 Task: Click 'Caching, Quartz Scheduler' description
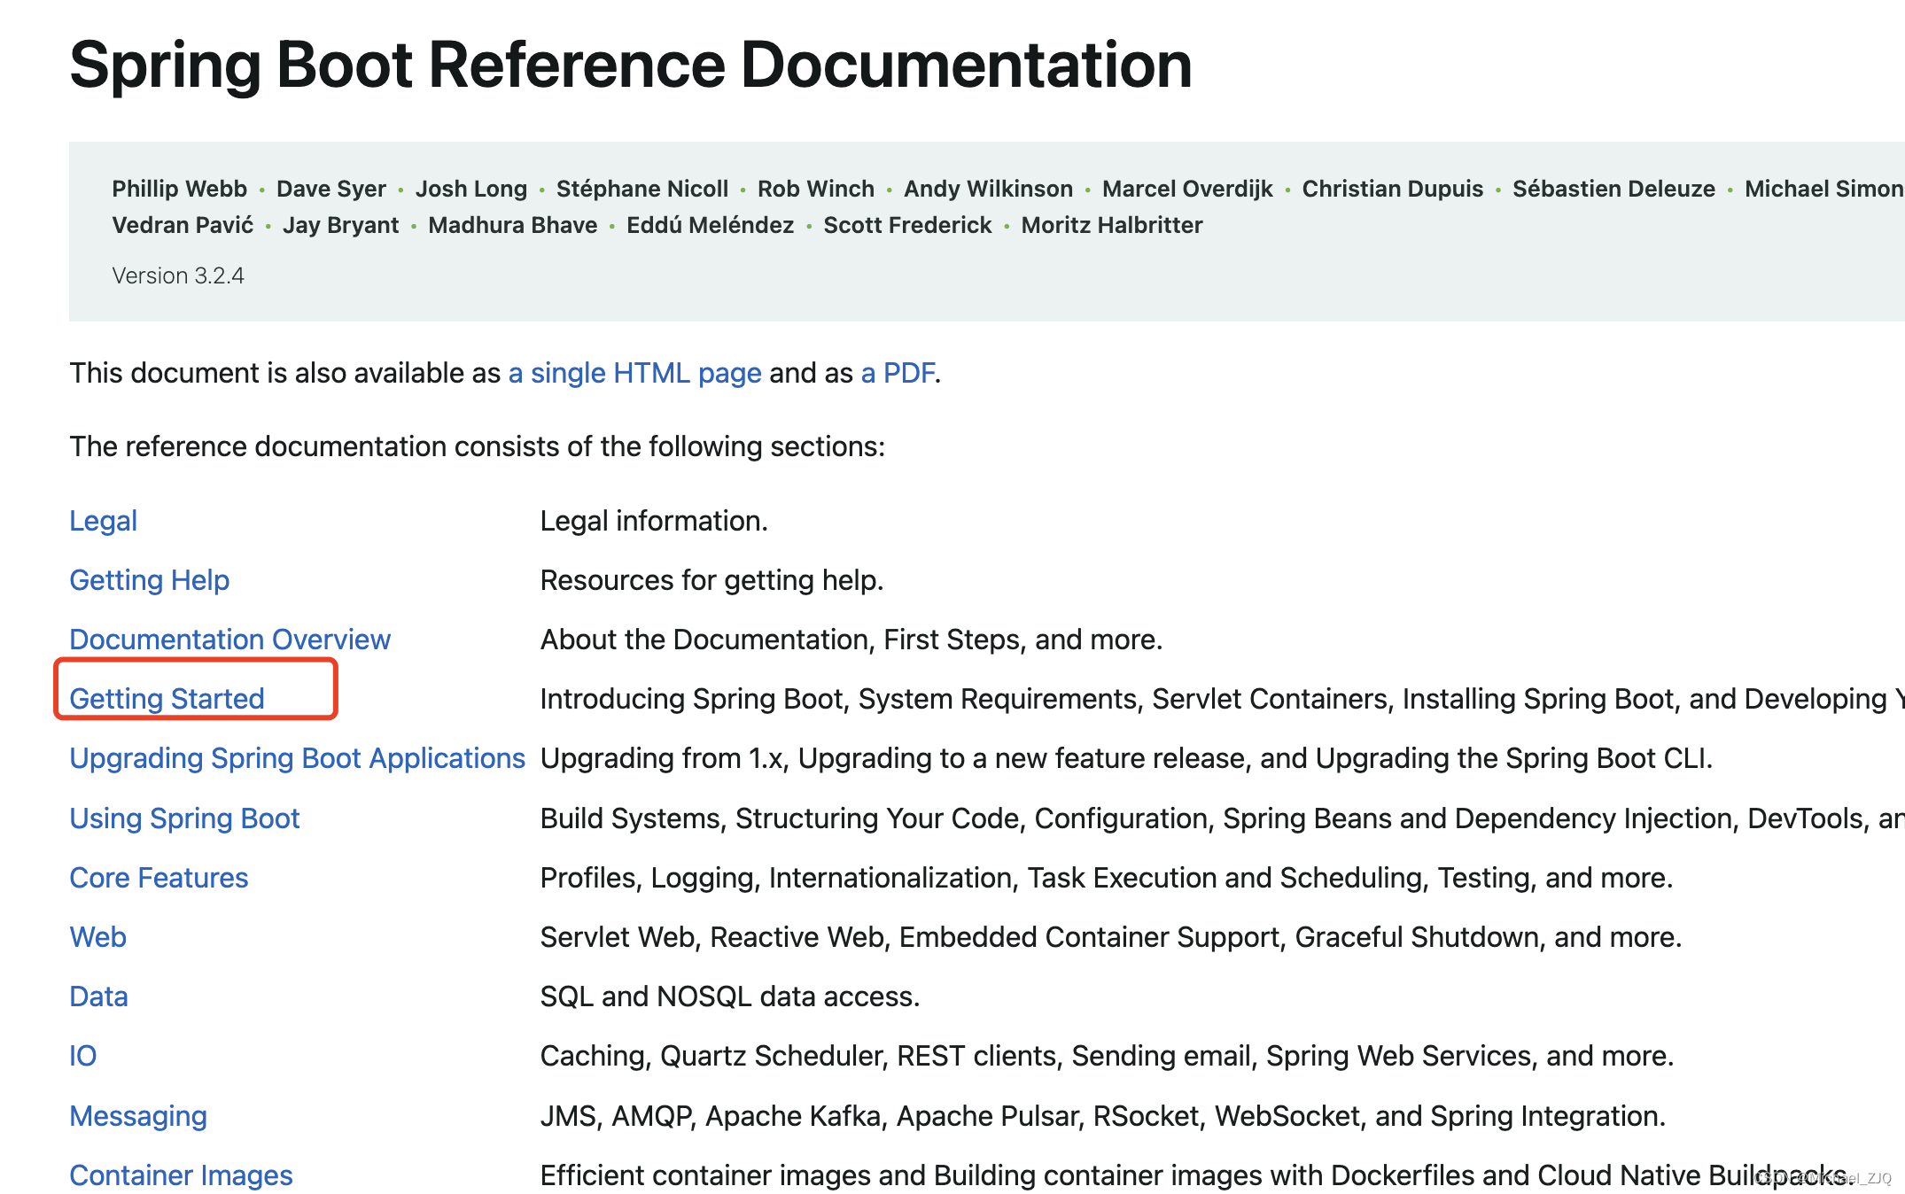point(1108,1056)
